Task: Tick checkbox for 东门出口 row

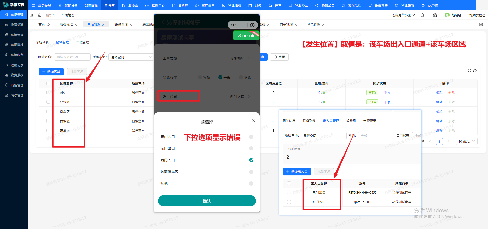Action: pos(289,192)
